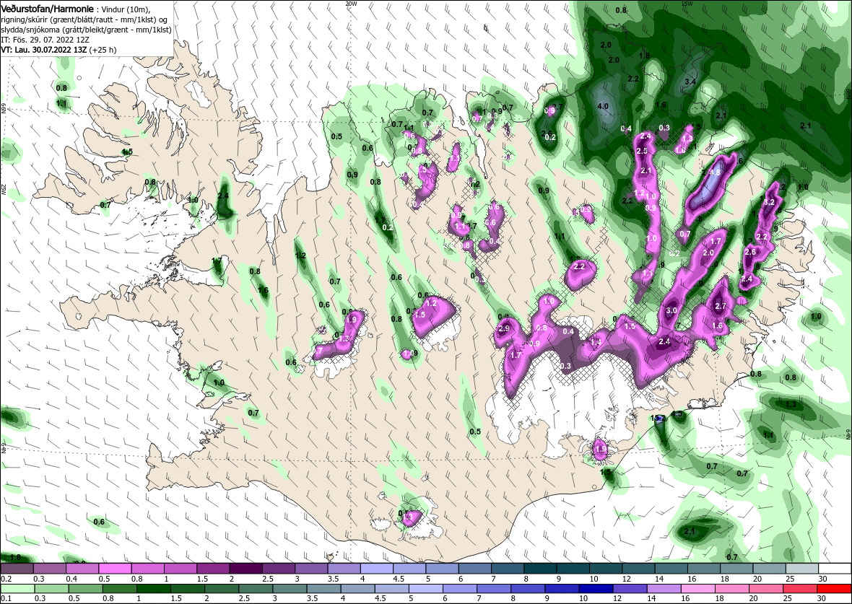Click the crimson 25 swatch in the bottom legend row
The height and width of the screenshot is (604, 852).
pos(800,589)
